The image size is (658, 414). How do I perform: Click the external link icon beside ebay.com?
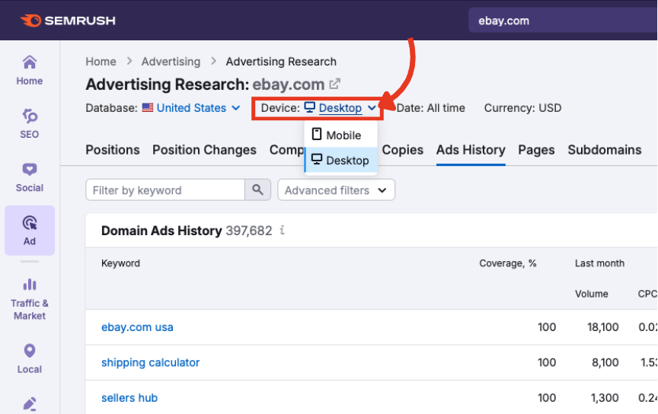[x=334, y=84]
